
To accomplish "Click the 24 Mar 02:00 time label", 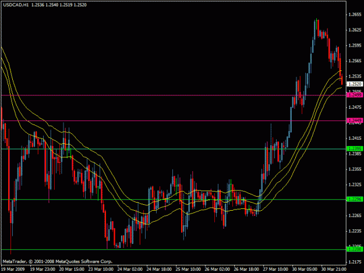I will tap(130, 269).
